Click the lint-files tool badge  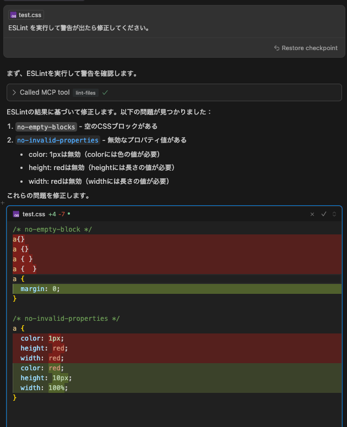(85, 93)
